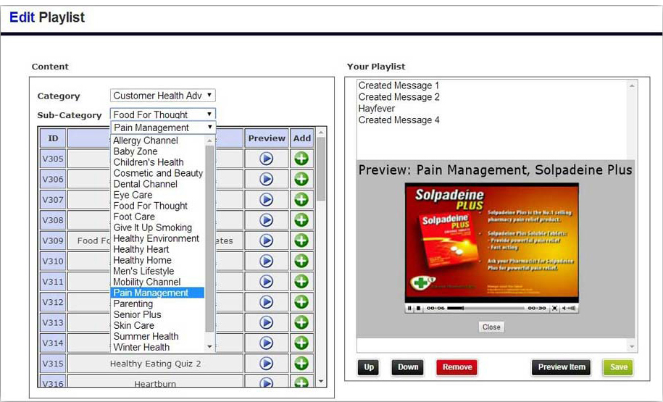Select Children's Health option
The image size is (663, 402).
158,162
